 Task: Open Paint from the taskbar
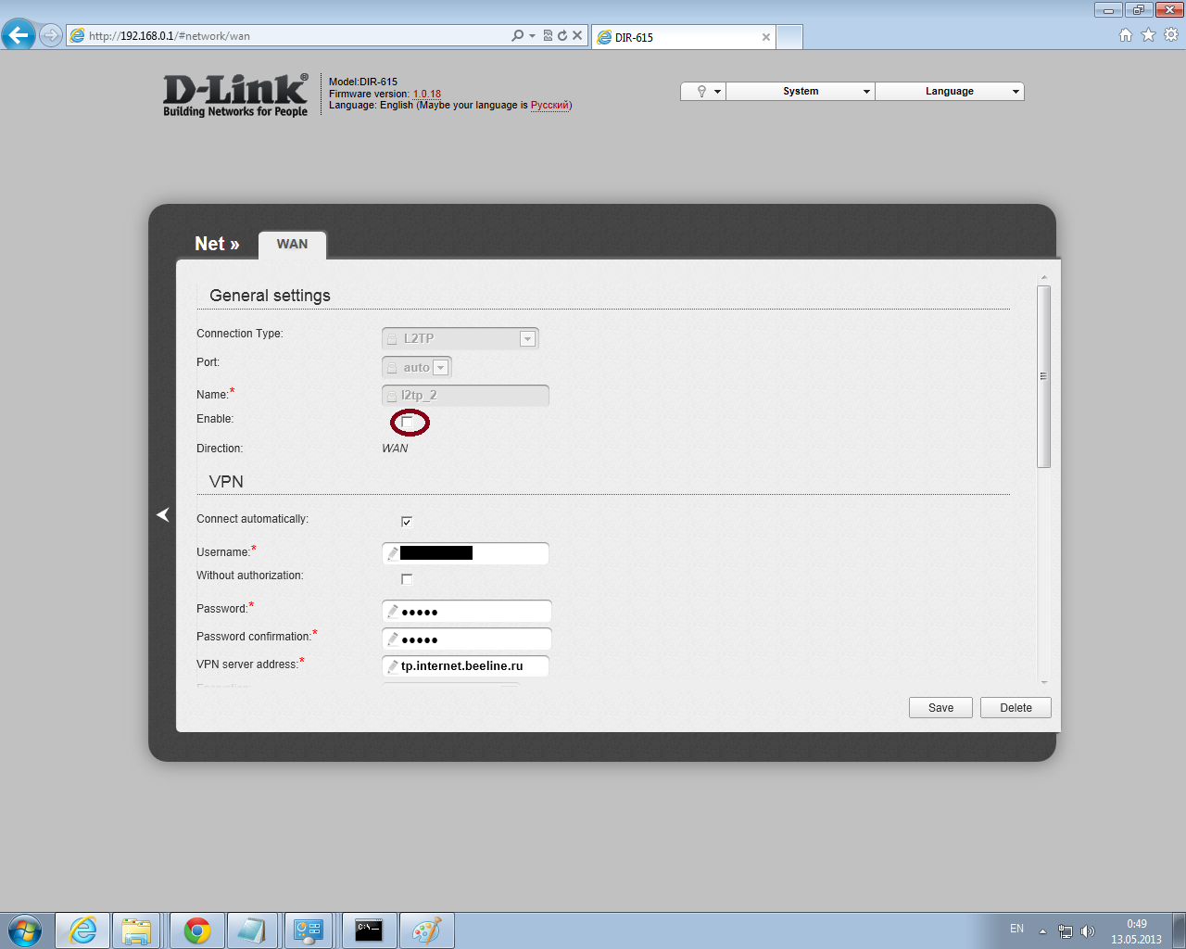point(426,930)
